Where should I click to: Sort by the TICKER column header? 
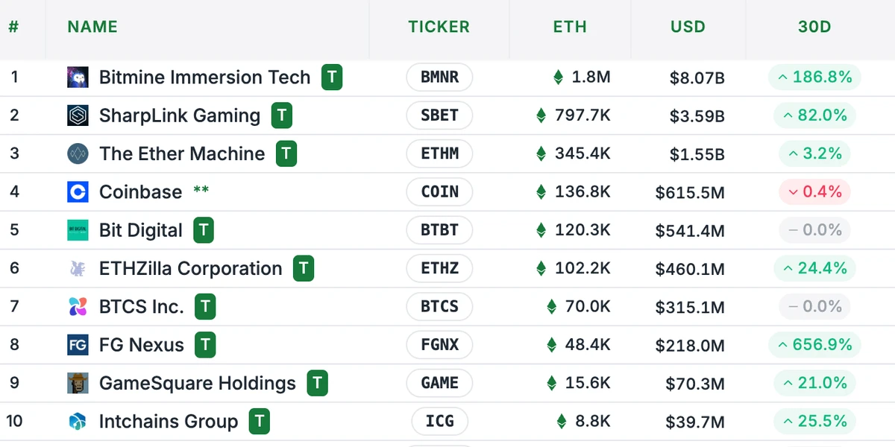tap(439, 27)
